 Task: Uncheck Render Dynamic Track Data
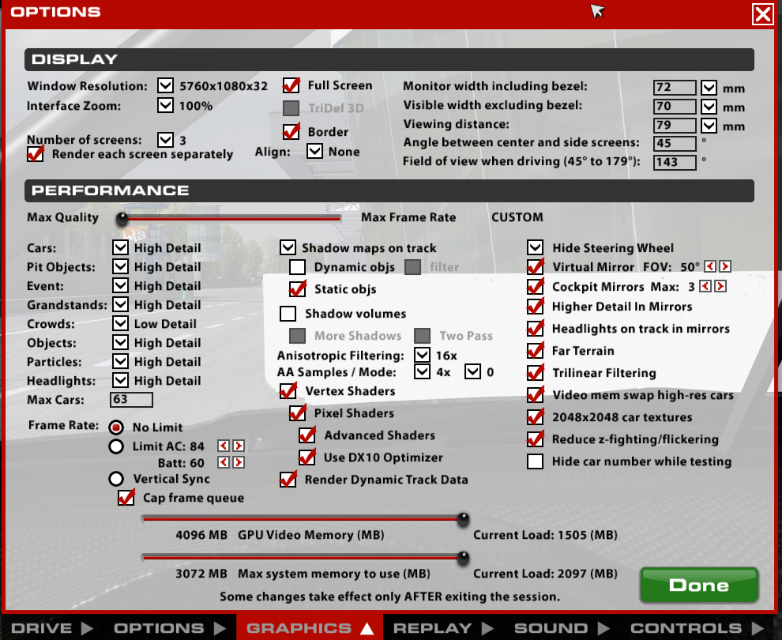288,480
